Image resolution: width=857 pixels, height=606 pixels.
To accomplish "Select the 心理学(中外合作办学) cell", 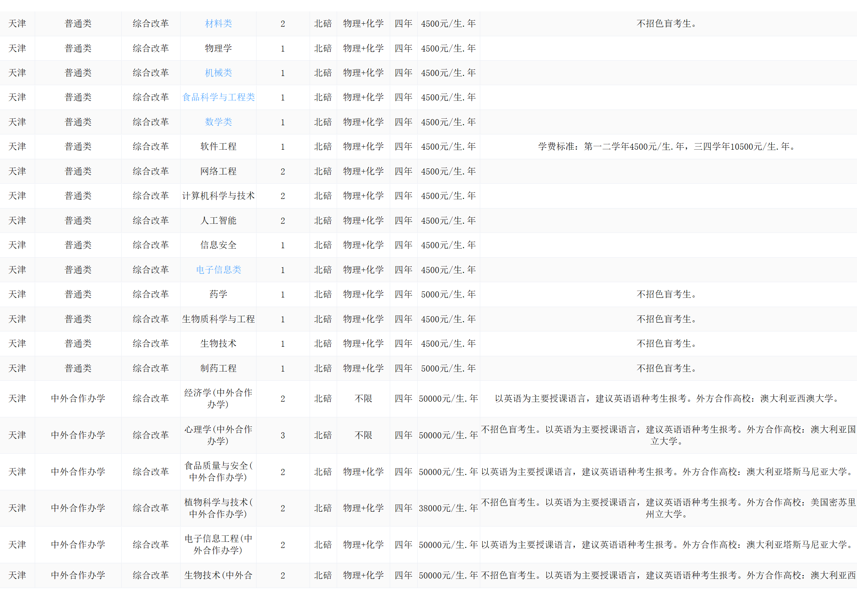I will point(218,435).
